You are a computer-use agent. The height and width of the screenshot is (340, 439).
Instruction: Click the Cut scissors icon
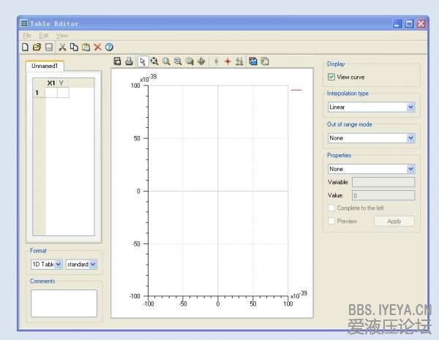click(x=62, y=47)
